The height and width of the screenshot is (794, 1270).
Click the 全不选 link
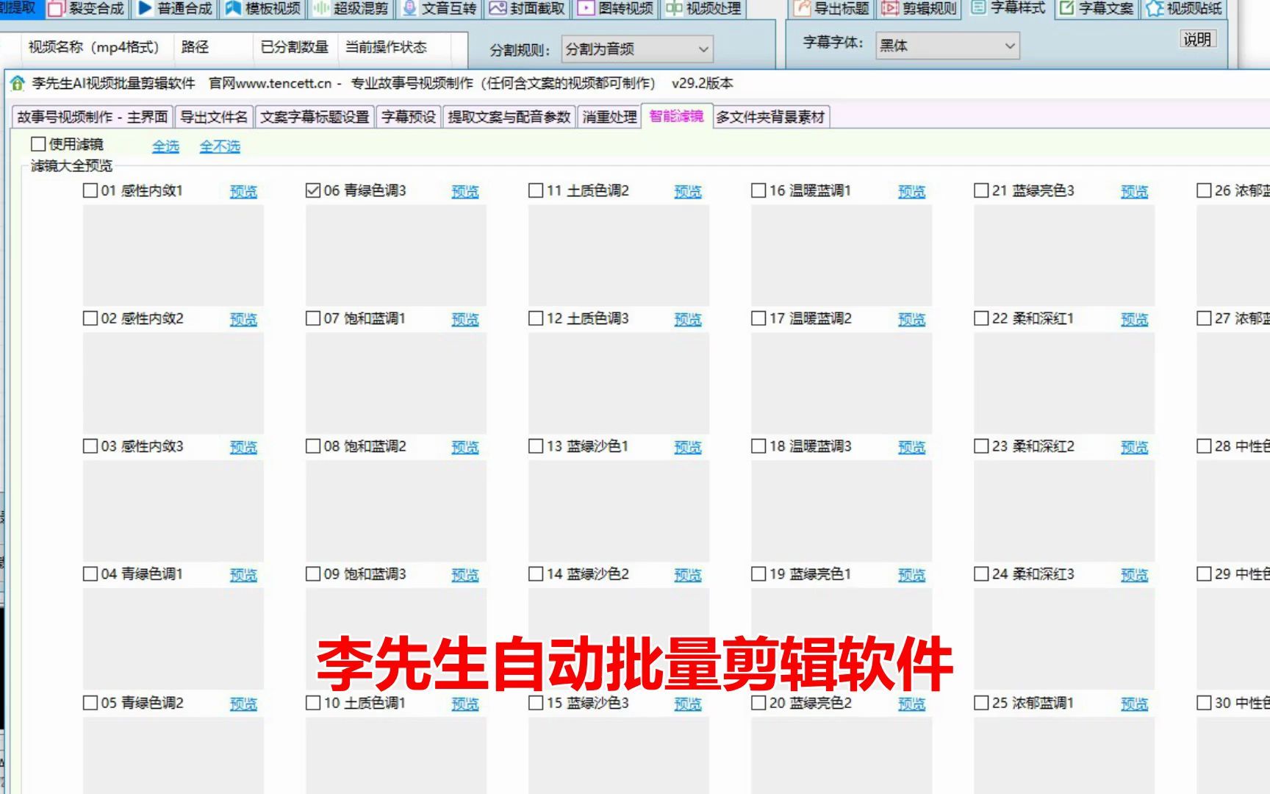point(220,146)
